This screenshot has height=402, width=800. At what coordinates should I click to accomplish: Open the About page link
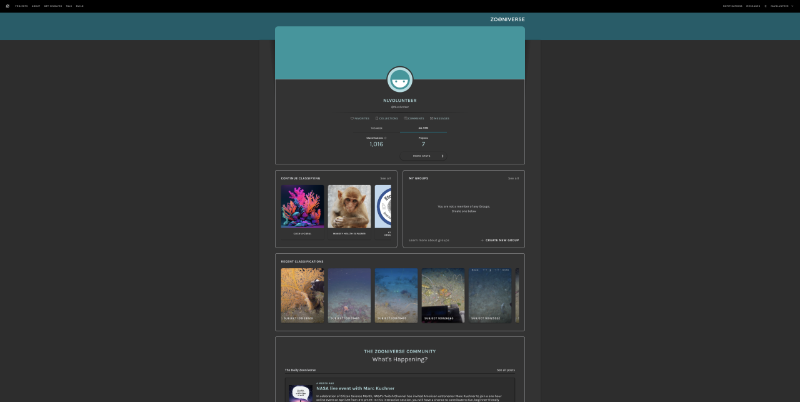coord(36,6)
